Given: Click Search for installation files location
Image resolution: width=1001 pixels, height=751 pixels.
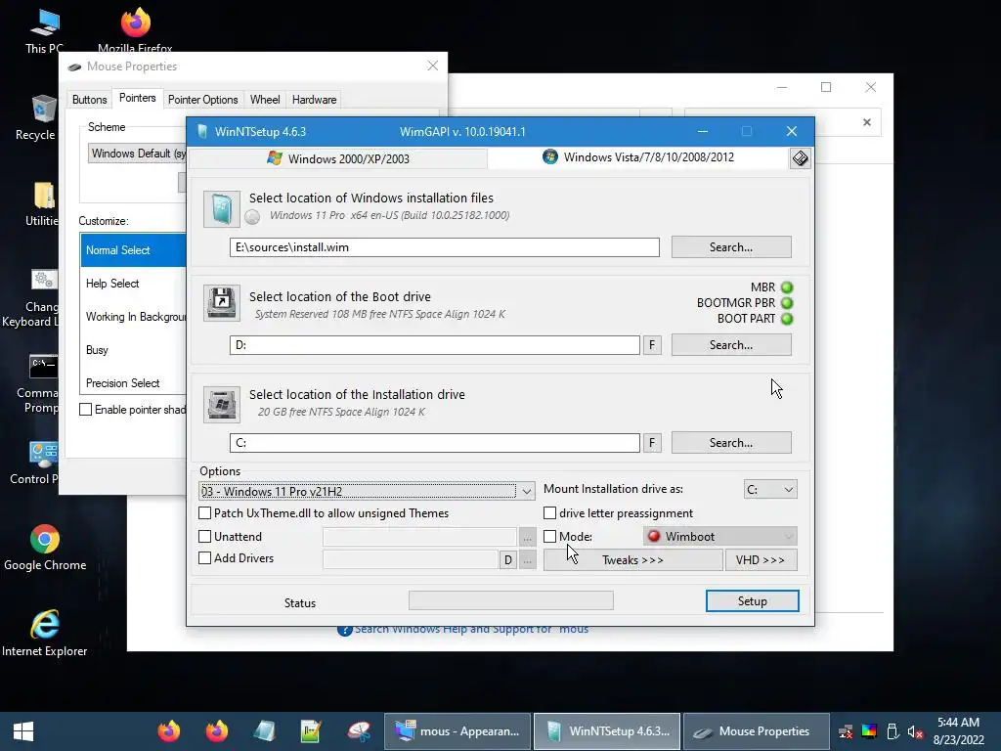Looking at the screenshot, I should tap(731, 247).
